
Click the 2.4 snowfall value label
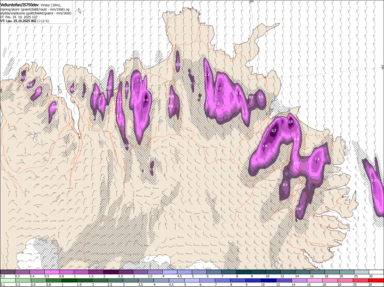pos(146,100)
